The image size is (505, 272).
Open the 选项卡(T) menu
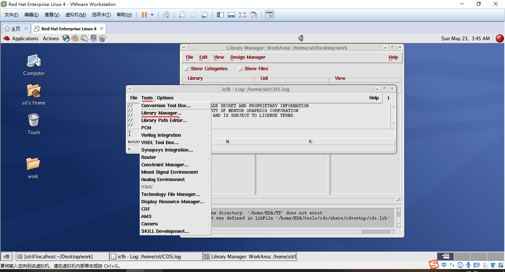[101, 15]
